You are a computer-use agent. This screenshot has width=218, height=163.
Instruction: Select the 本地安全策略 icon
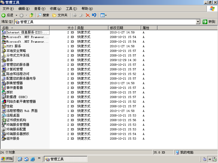click(4, 51)
